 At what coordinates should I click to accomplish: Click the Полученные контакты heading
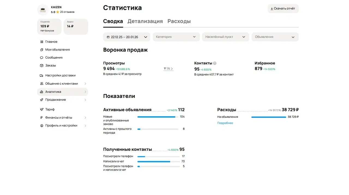pyautogui.click(x=128, y=149)
